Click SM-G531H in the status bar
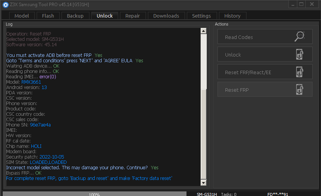The height and width of the screenshot is (196, 321). click(207, 194)
